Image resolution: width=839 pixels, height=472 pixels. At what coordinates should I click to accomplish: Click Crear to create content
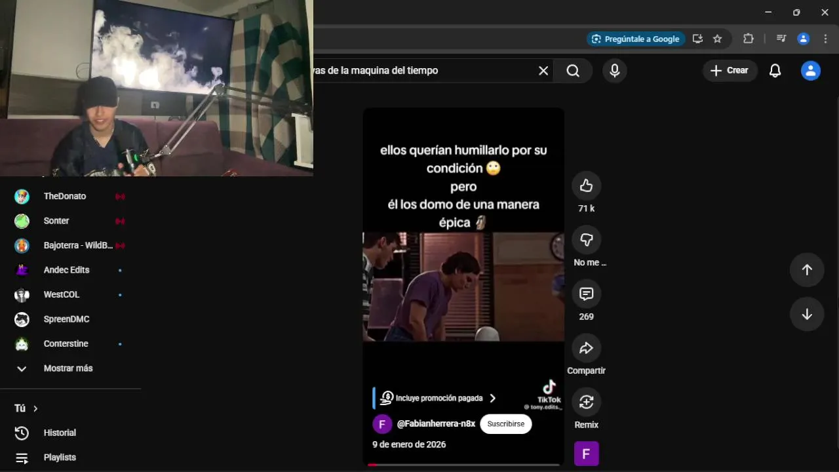coord(730,71)
